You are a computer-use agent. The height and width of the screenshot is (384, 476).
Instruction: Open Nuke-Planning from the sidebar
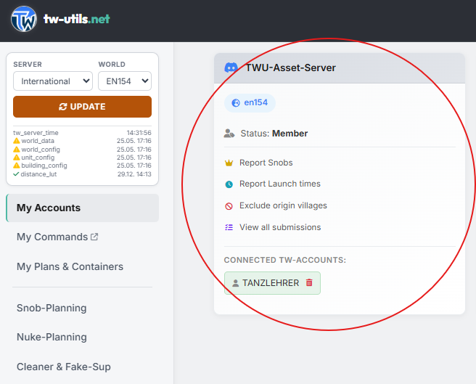click(x=52, y=337)
